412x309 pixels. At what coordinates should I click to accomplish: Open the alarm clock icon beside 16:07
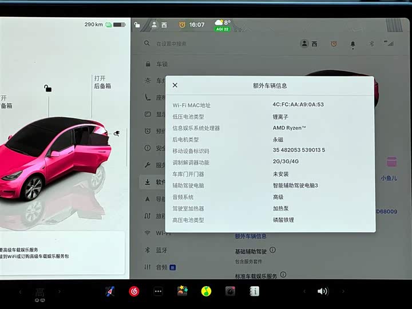click(x=182, y=25)
